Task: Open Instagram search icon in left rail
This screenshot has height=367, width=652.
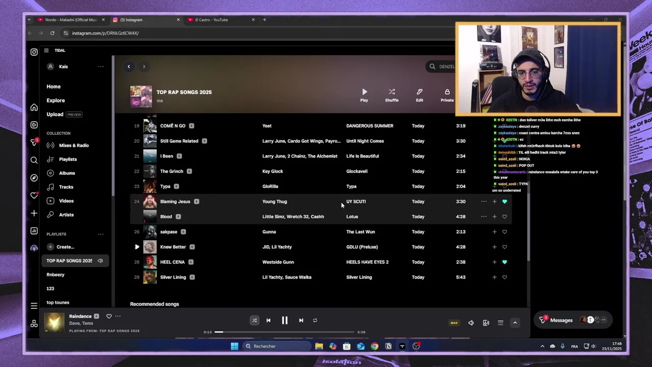Action: point(34,160)
